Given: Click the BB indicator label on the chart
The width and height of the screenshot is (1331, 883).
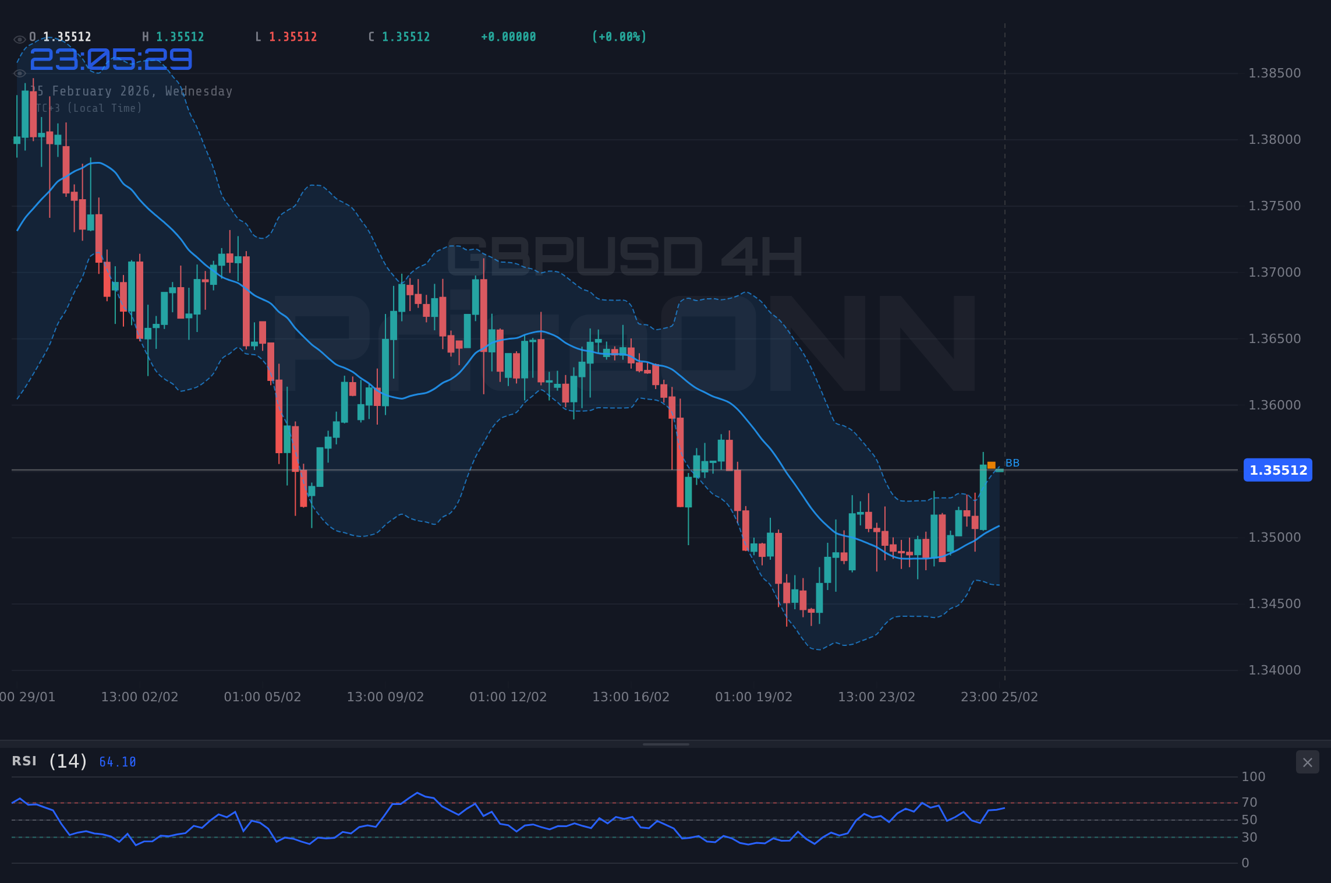Looking at the screenshot, I should coord(1012,463).
